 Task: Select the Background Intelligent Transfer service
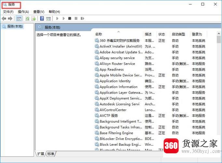click(x=150, y=121)
